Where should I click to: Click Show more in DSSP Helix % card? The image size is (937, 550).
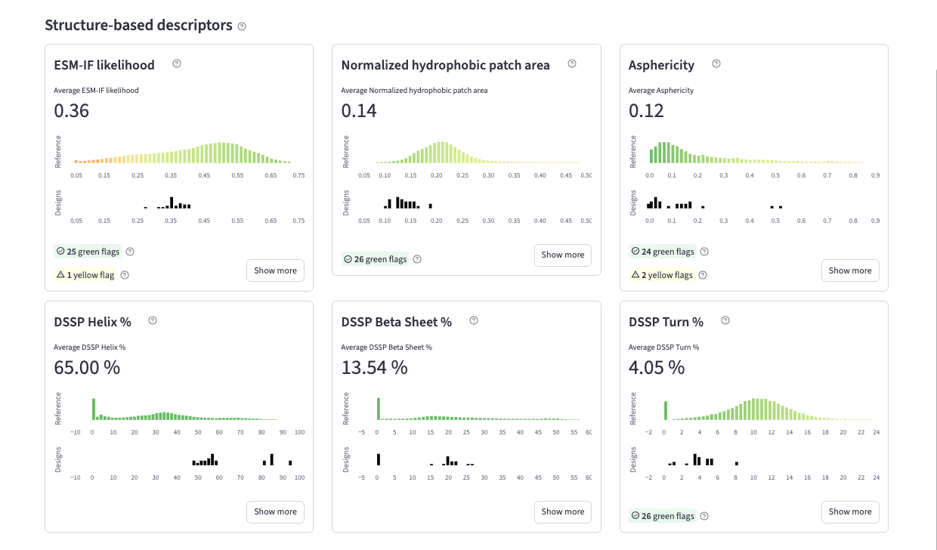(x=275, y=511)
